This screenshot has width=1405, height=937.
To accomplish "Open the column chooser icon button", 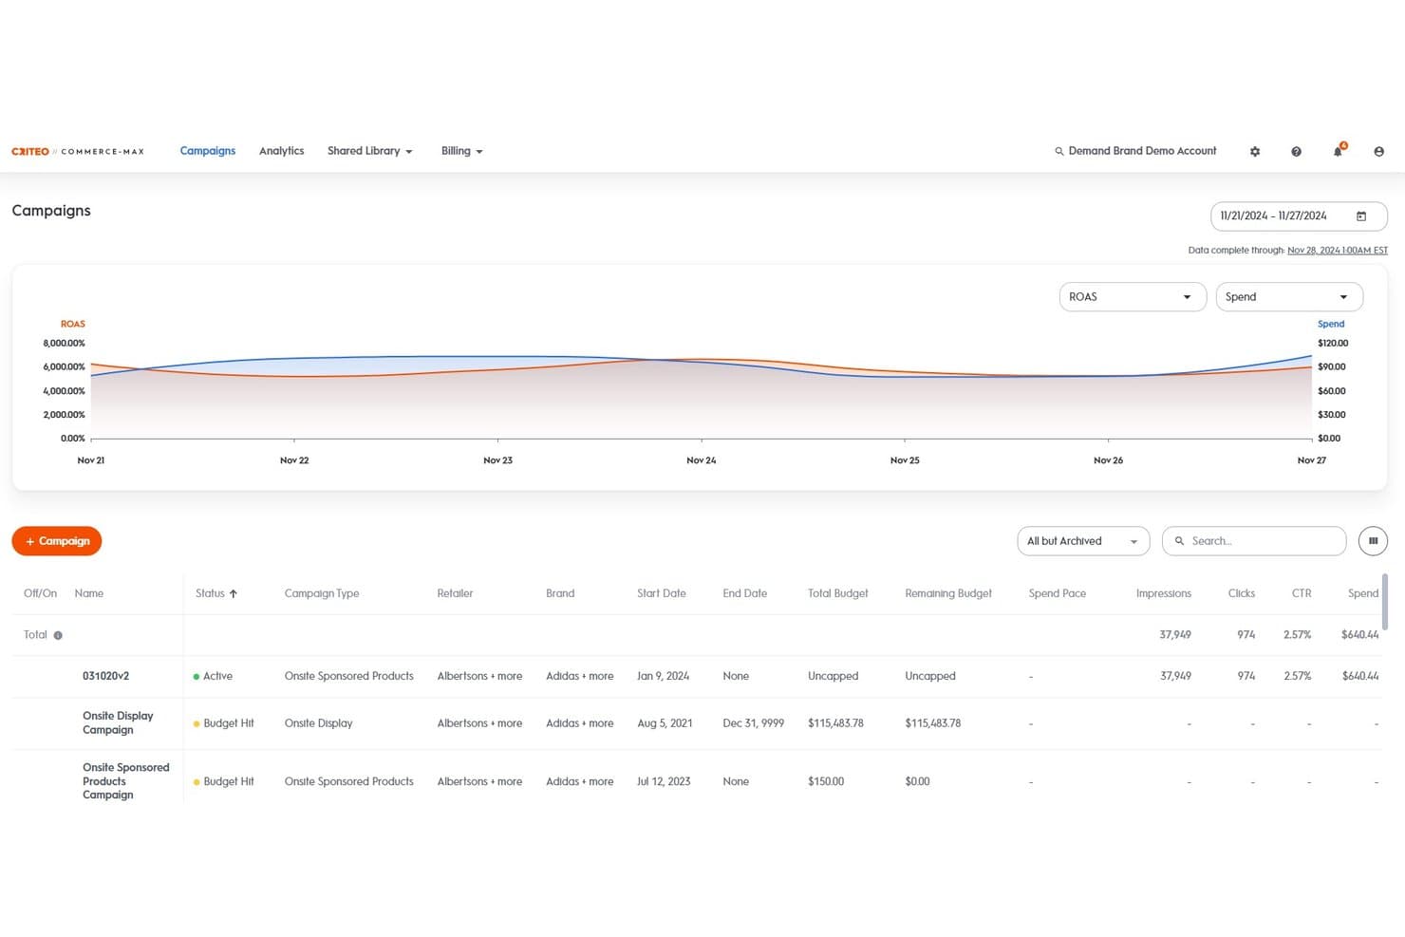I will (1373, 541).
